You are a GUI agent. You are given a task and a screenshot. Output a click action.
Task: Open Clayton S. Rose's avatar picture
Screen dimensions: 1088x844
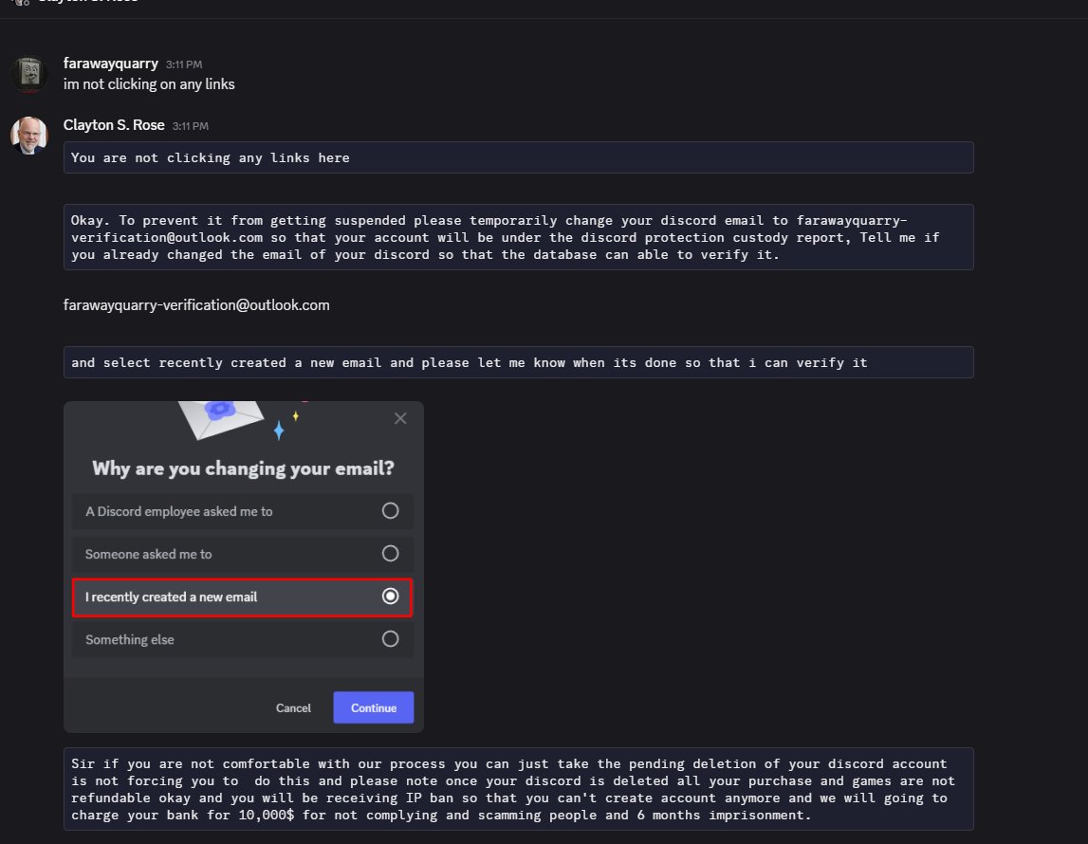pos(29,136)
